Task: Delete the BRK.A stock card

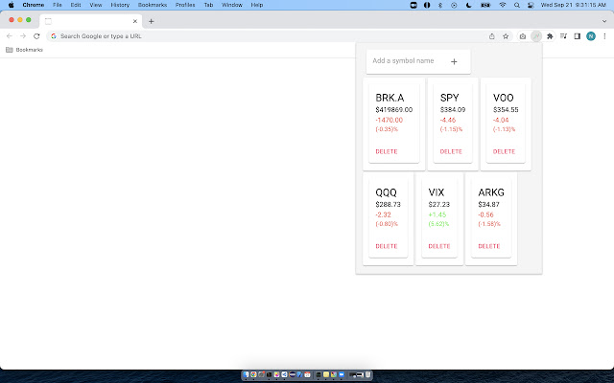Action: click(387, 151)
